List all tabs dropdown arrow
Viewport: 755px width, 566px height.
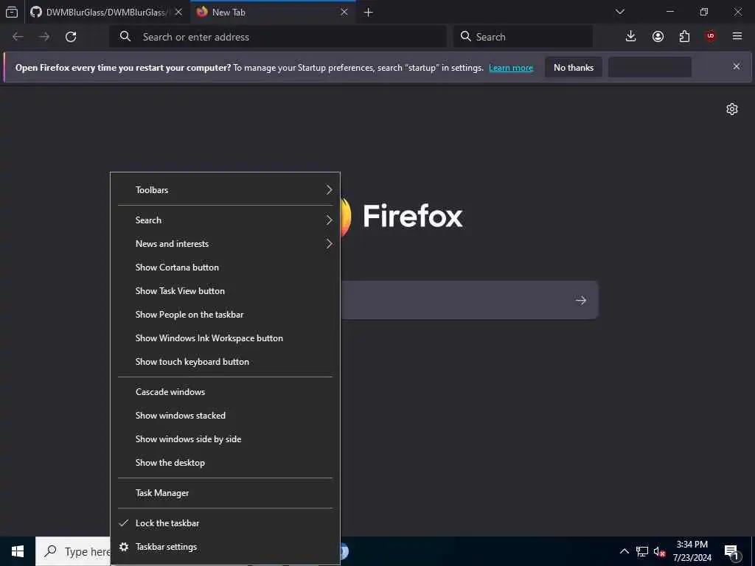coord(620,12)
